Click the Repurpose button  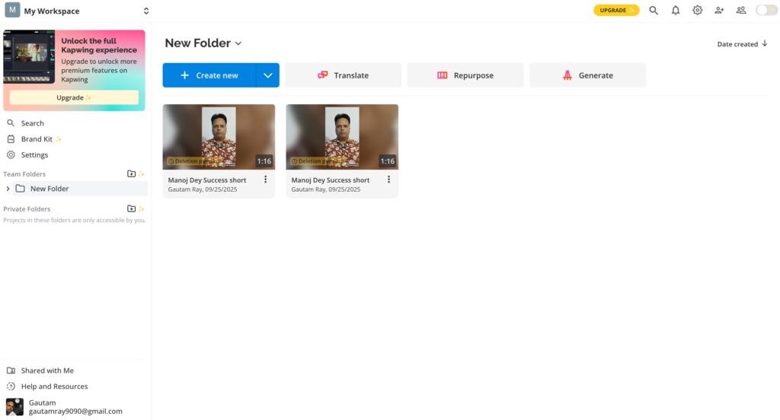click(465, 75)
